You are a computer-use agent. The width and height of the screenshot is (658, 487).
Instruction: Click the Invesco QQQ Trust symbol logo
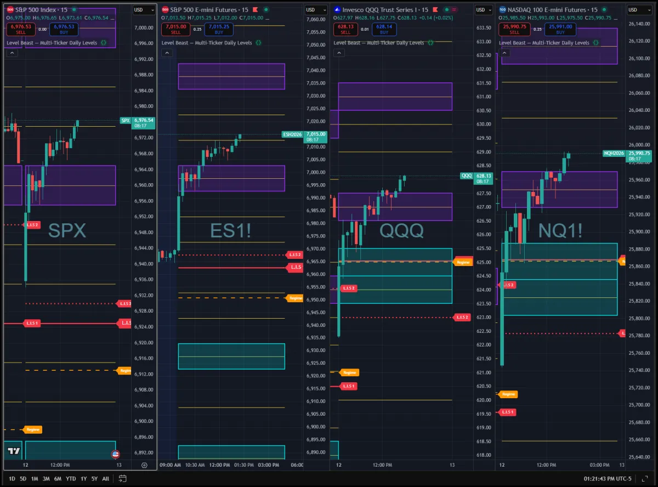(x=338, y=10)
